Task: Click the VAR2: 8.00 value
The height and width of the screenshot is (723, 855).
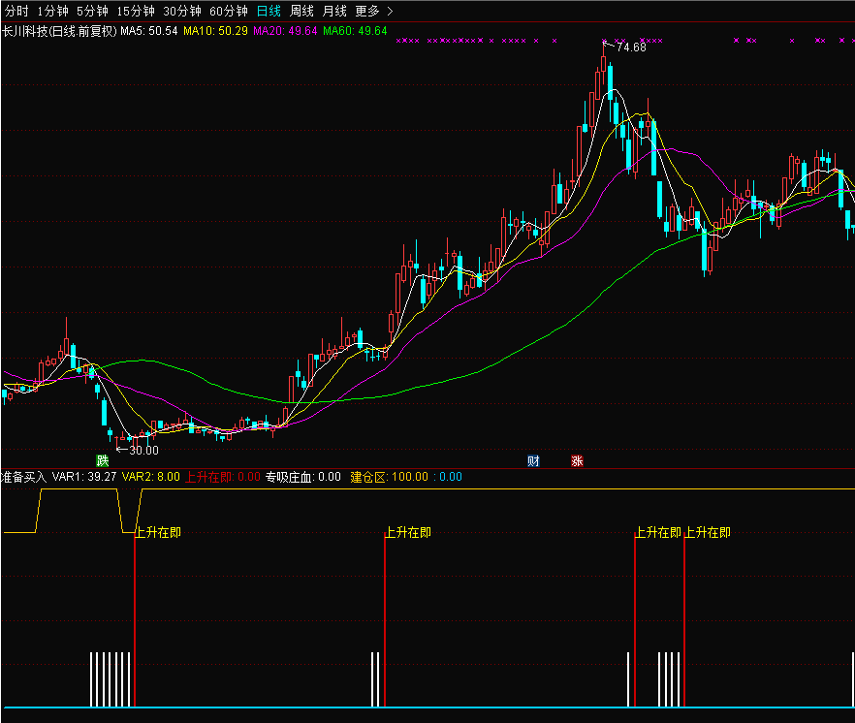Action: (151, 477)
